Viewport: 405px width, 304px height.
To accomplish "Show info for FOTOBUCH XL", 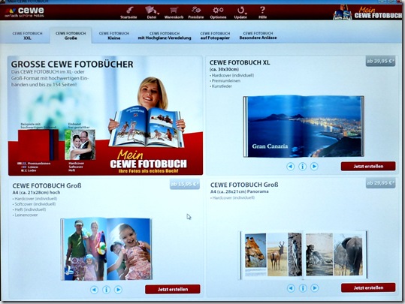I will 302,167.
